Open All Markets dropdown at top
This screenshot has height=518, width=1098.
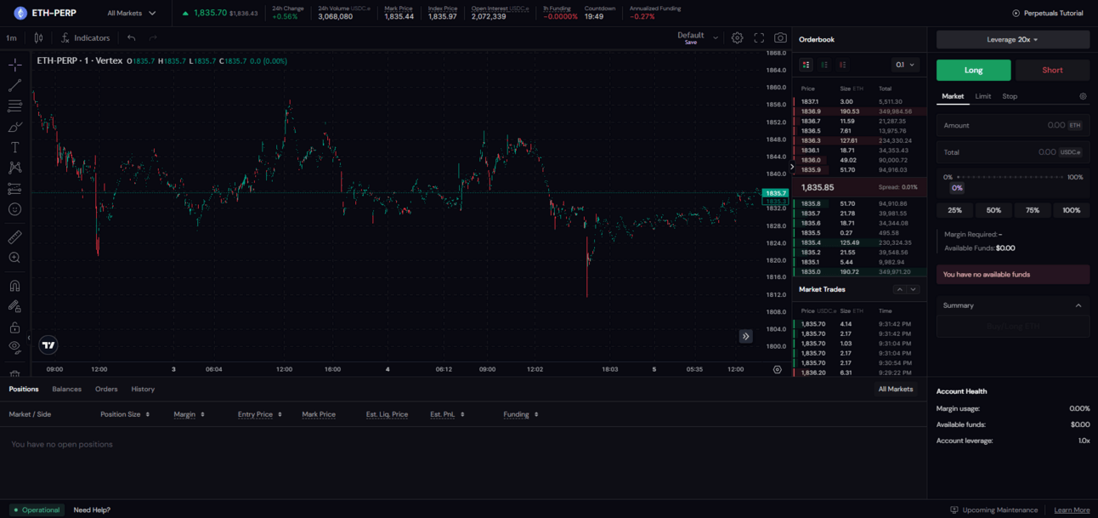132,13
